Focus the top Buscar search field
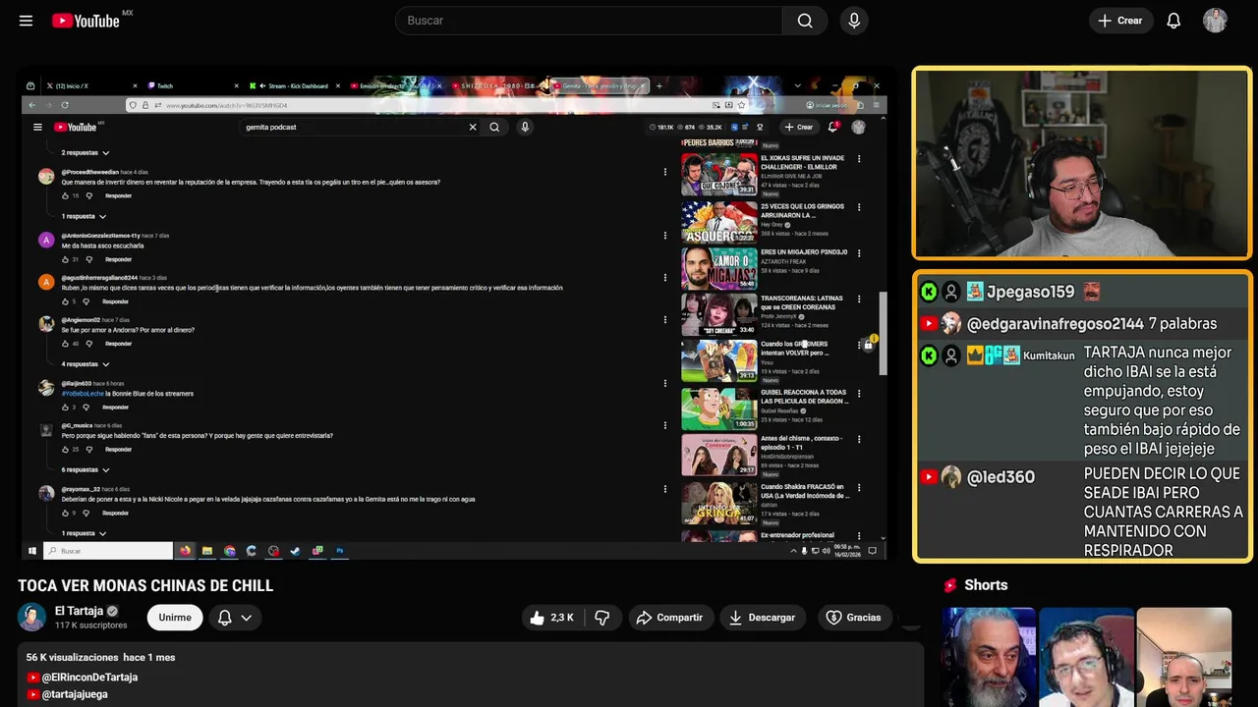The height and width of the screenshot is (707, 1258). pyautogui.click(x=589, y=21)
